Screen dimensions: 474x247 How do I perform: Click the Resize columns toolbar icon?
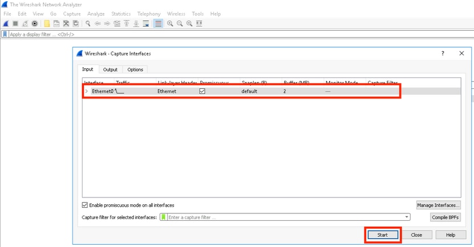pos(199,23)
